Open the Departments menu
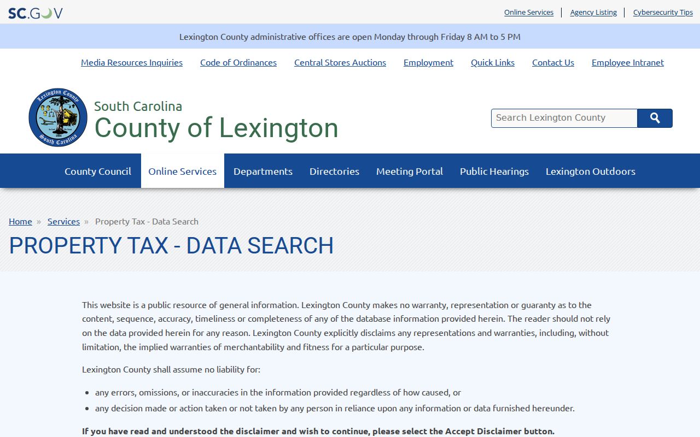700x437 pixels. point(263,171)
